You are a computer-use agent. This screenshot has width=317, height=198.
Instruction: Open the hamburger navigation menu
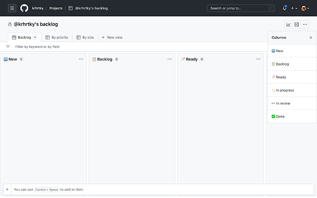[12, 8]
